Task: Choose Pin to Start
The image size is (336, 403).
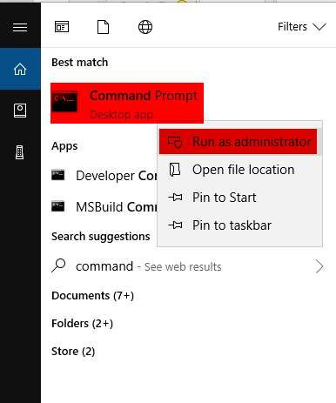Action: point(239,198)
